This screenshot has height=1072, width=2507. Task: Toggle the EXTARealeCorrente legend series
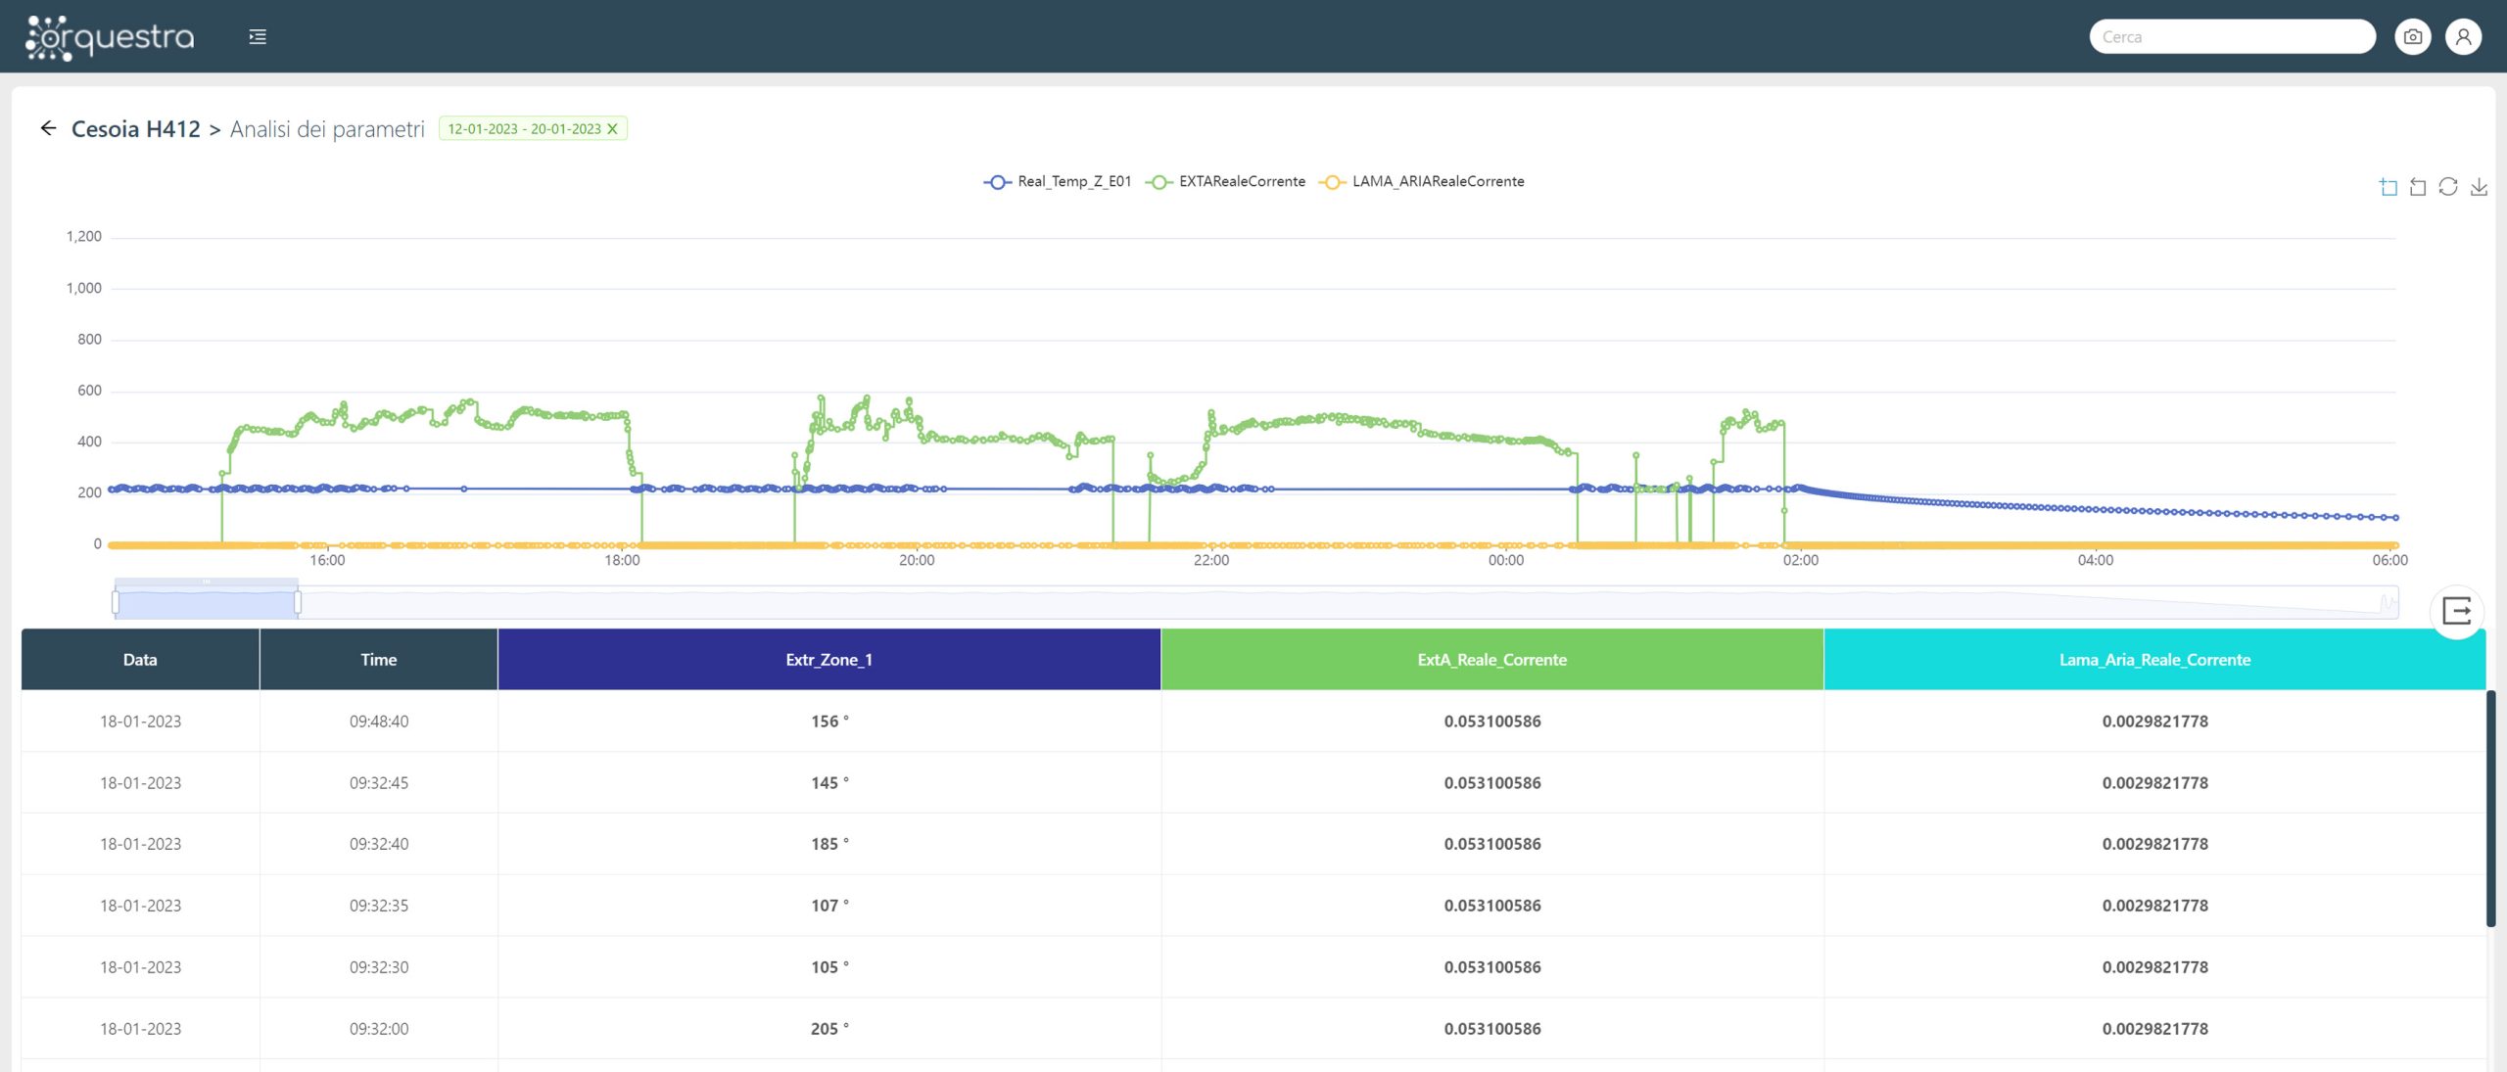1225,182
